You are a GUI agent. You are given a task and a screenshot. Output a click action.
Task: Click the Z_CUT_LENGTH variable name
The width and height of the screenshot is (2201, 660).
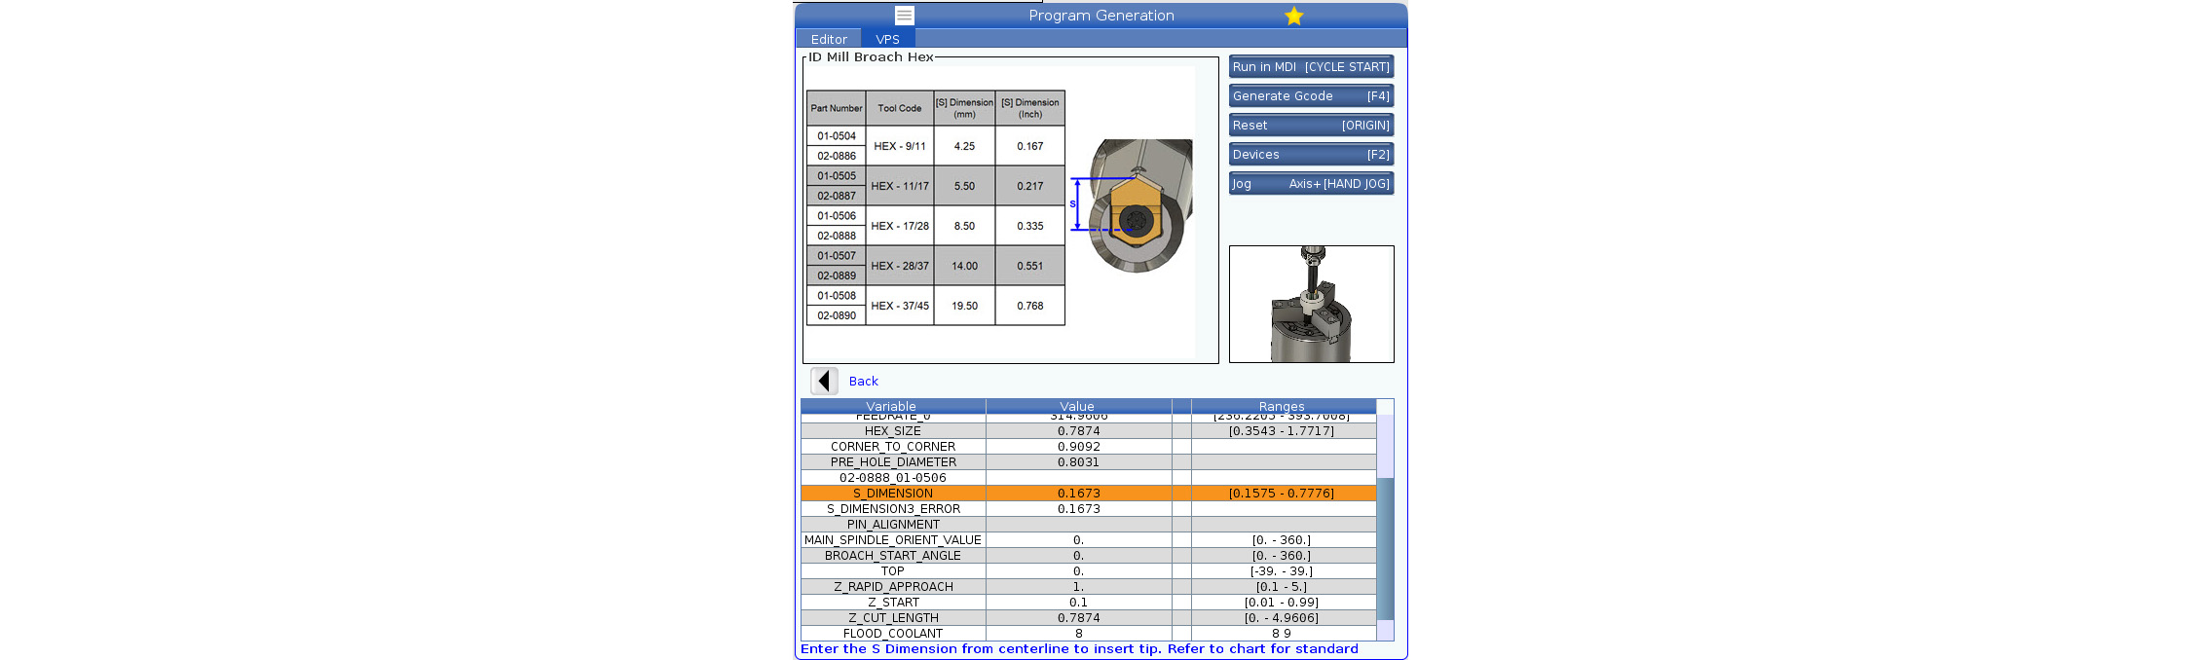coord(893,617)
